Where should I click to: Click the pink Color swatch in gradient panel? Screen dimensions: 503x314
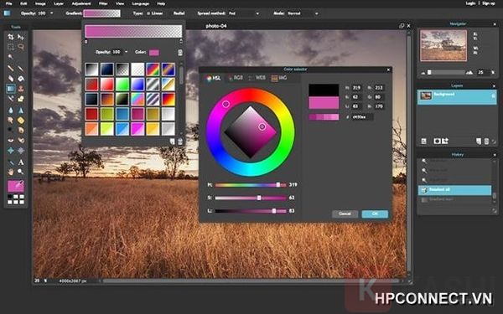point(153,53)
